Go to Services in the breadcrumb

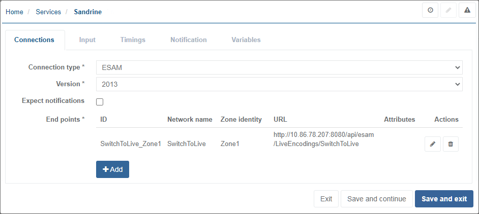click(x=48, y=12)
